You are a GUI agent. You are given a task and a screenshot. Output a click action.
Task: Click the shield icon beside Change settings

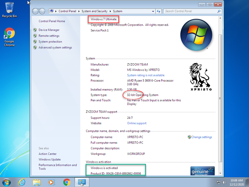189,137
